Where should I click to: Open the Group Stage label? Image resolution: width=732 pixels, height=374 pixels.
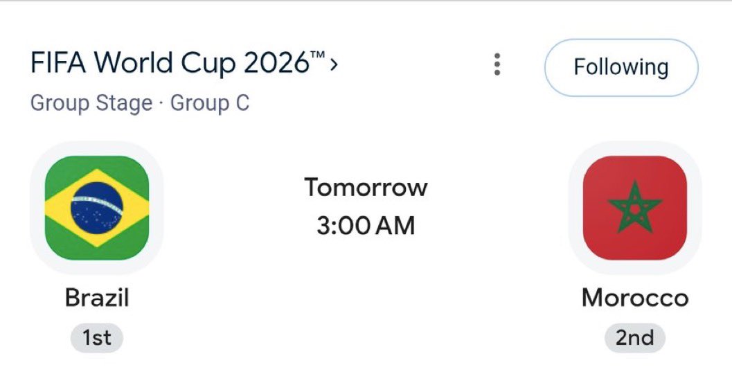point(91,103)
